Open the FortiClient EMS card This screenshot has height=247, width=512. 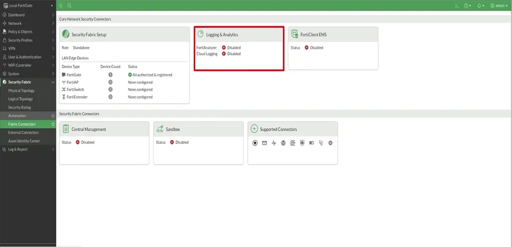333,48
